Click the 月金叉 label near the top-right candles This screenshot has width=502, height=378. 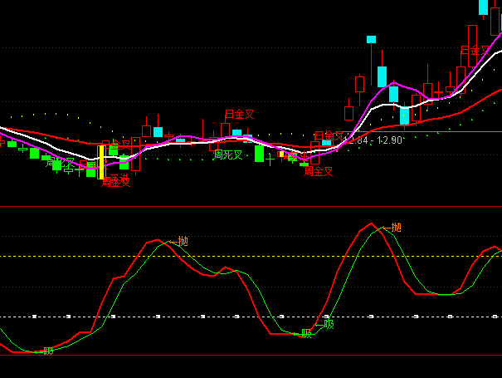475,51
